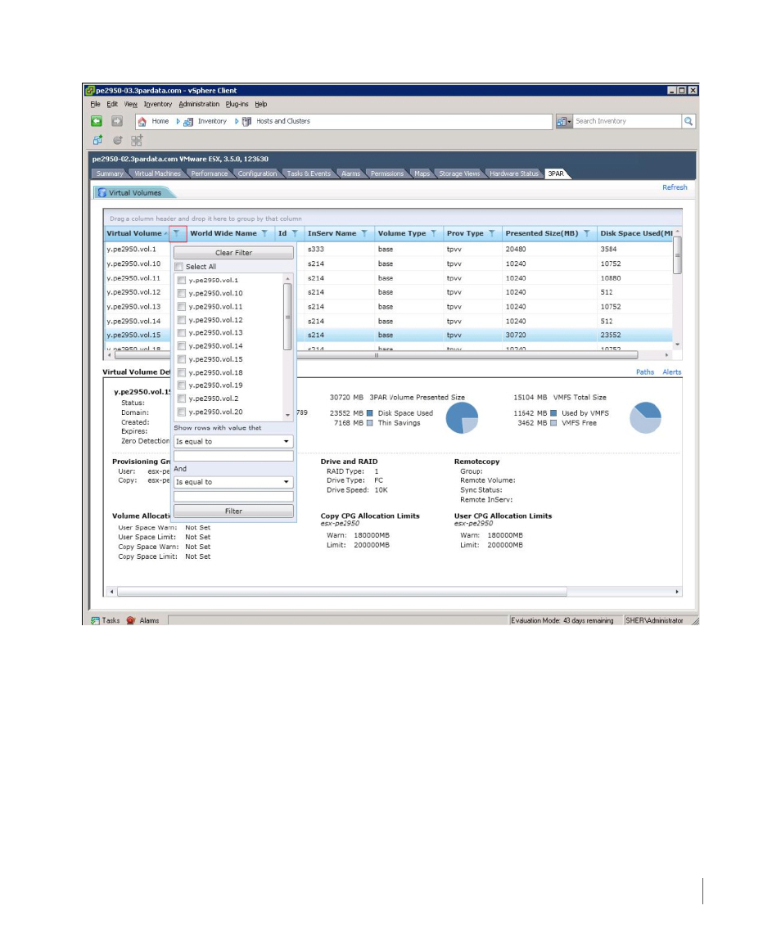Click the Used by VMFS legend swatch
Viewport: 781px width, 937px height.
553,413
